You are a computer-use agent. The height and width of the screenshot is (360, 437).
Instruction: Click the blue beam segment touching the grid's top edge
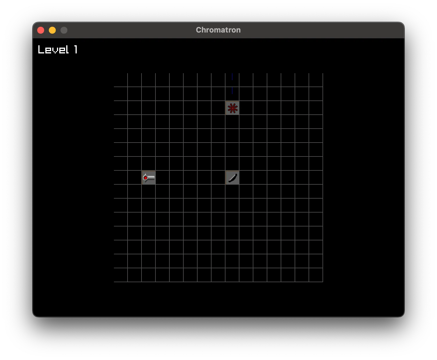(x=232, y=77)
